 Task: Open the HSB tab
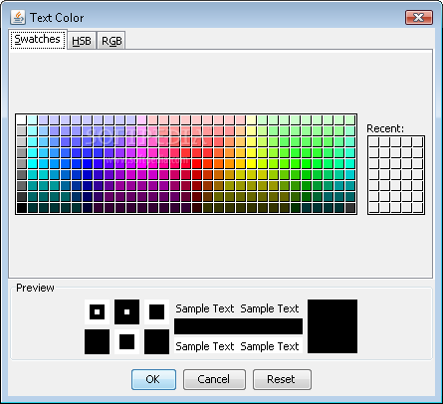click(x=82, y=41)
